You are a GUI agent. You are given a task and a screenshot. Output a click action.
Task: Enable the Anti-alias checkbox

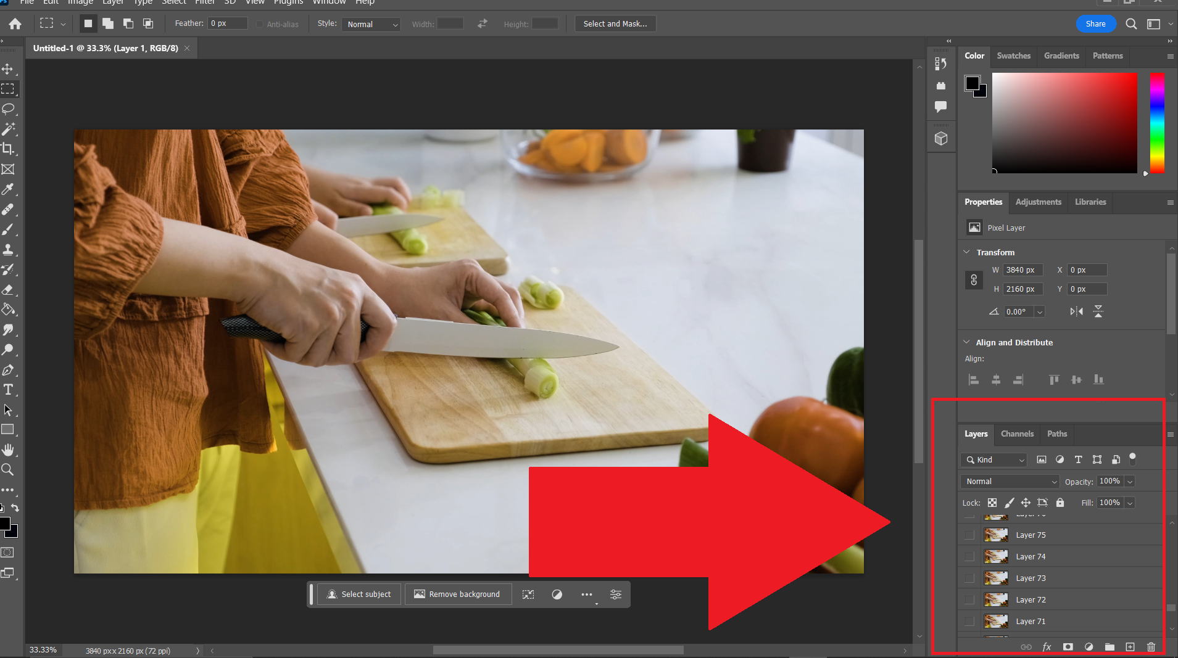(x=260, y=24)
